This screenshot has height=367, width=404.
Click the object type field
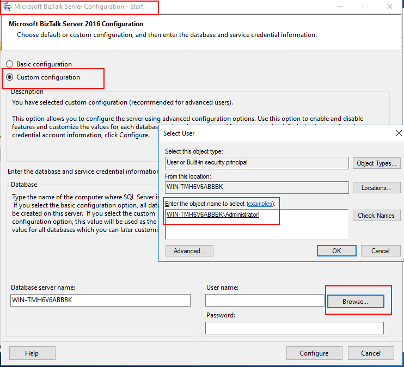[257, 163]
